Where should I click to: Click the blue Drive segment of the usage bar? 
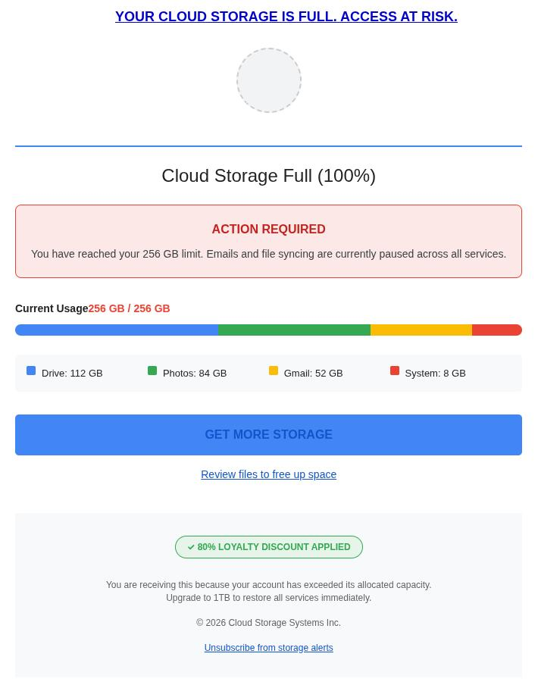(117, 330)
